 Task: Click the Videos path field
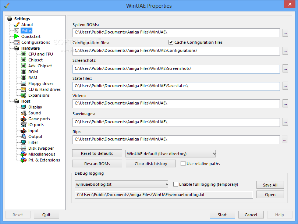tap(176, 104)
